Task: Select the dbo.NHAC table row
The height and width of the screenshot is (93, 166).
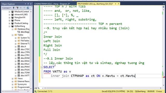Action: [24, 61]
